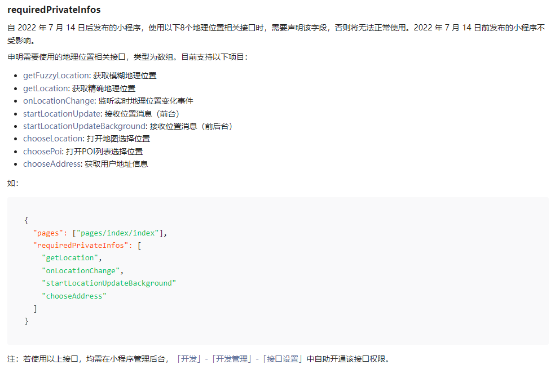Click "getLocation" string in code block
555x369 pixels.
[70, 258]
